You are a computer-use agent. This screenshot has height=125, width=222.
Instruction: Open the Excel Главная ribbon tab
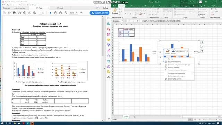click(121, 6)
